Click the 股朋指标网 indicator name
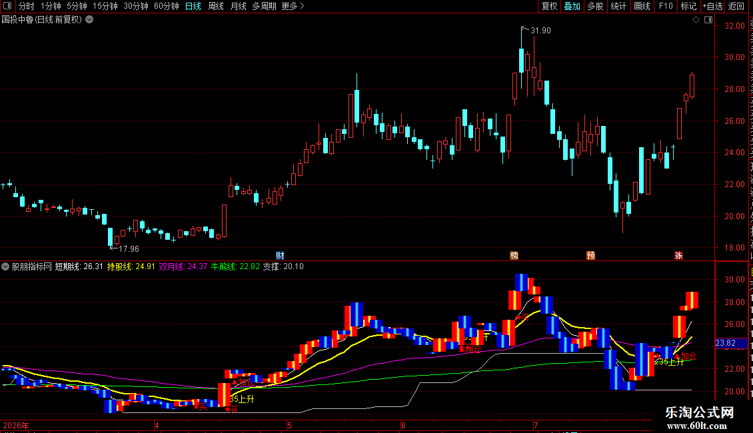 coord(32,266)
